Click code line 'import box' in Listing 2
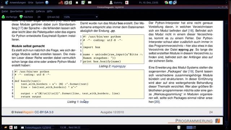The image size is (231, 130). click(x=92, y=47)
